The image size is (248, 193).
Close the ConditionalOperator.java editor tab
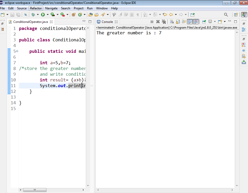[x=51, y=22]
